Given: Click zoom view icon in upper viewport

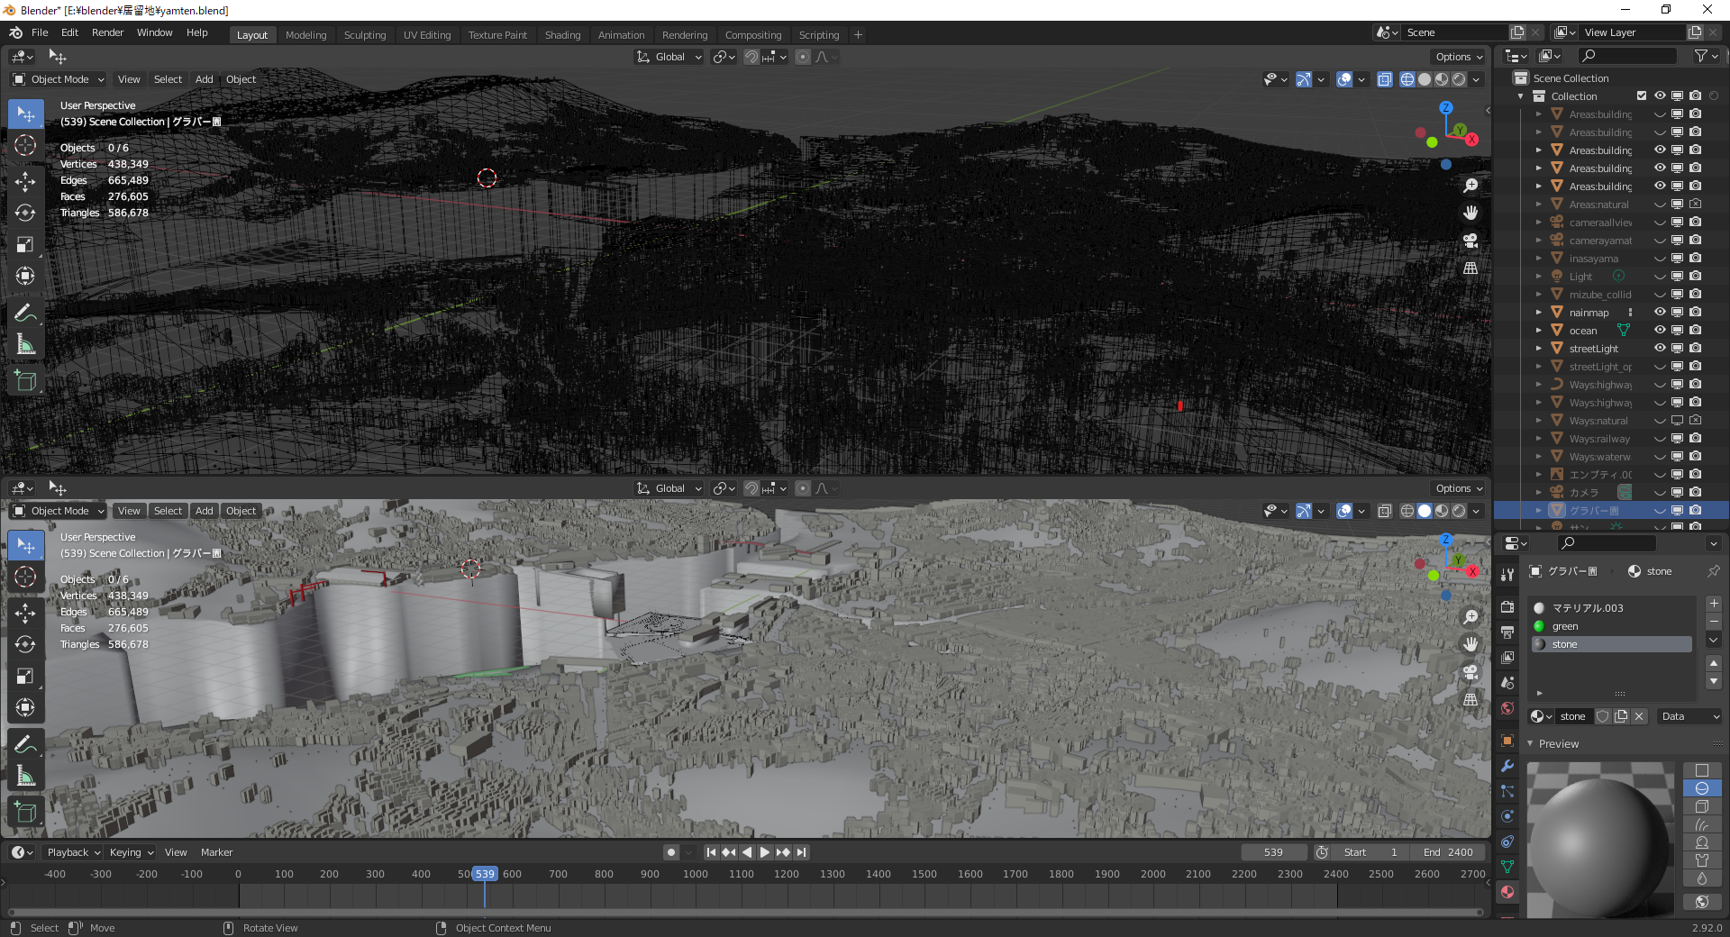Looking at the screenshot, I should coord(1470,186).
